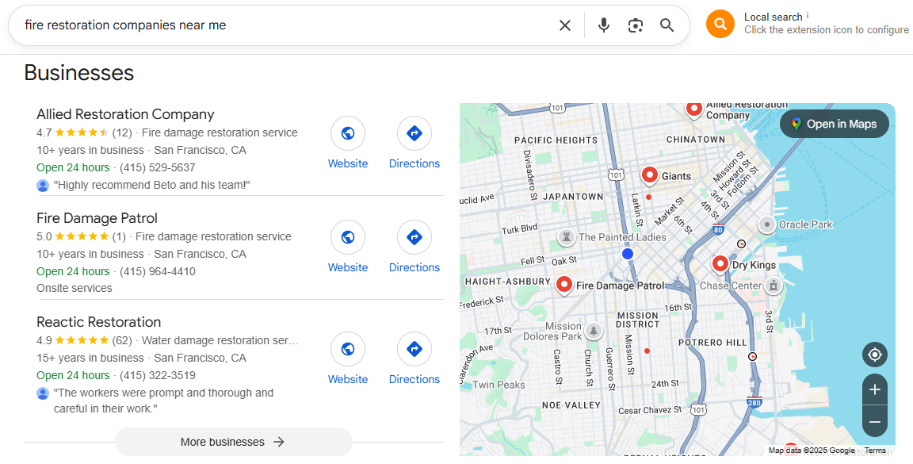The image size is (913, 464).
Task: Zoom in on the map
Action: pyautogui.click(x=875, y=389)
